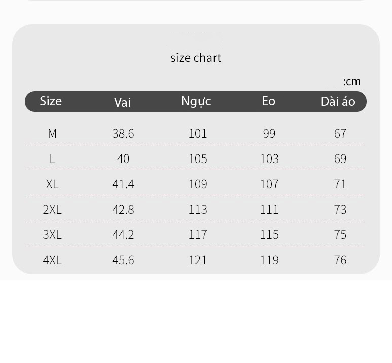Choose the 2XL size row label
The width and height of the screenshot is (392, 363).
click(52, 210)
